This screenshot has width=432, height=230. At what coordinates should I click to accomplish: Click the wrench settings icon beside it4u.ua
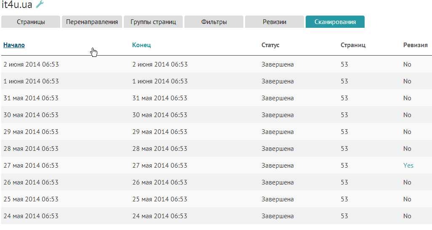40,5
